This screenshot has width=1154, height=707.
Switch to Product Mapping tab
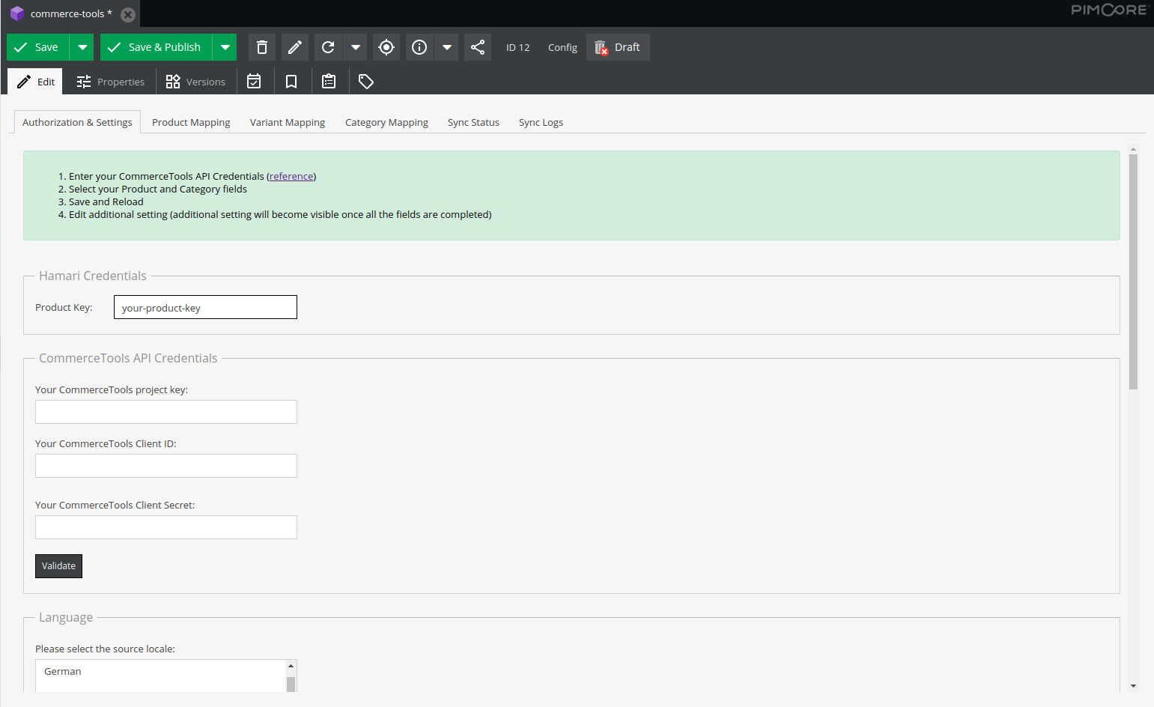191,122
